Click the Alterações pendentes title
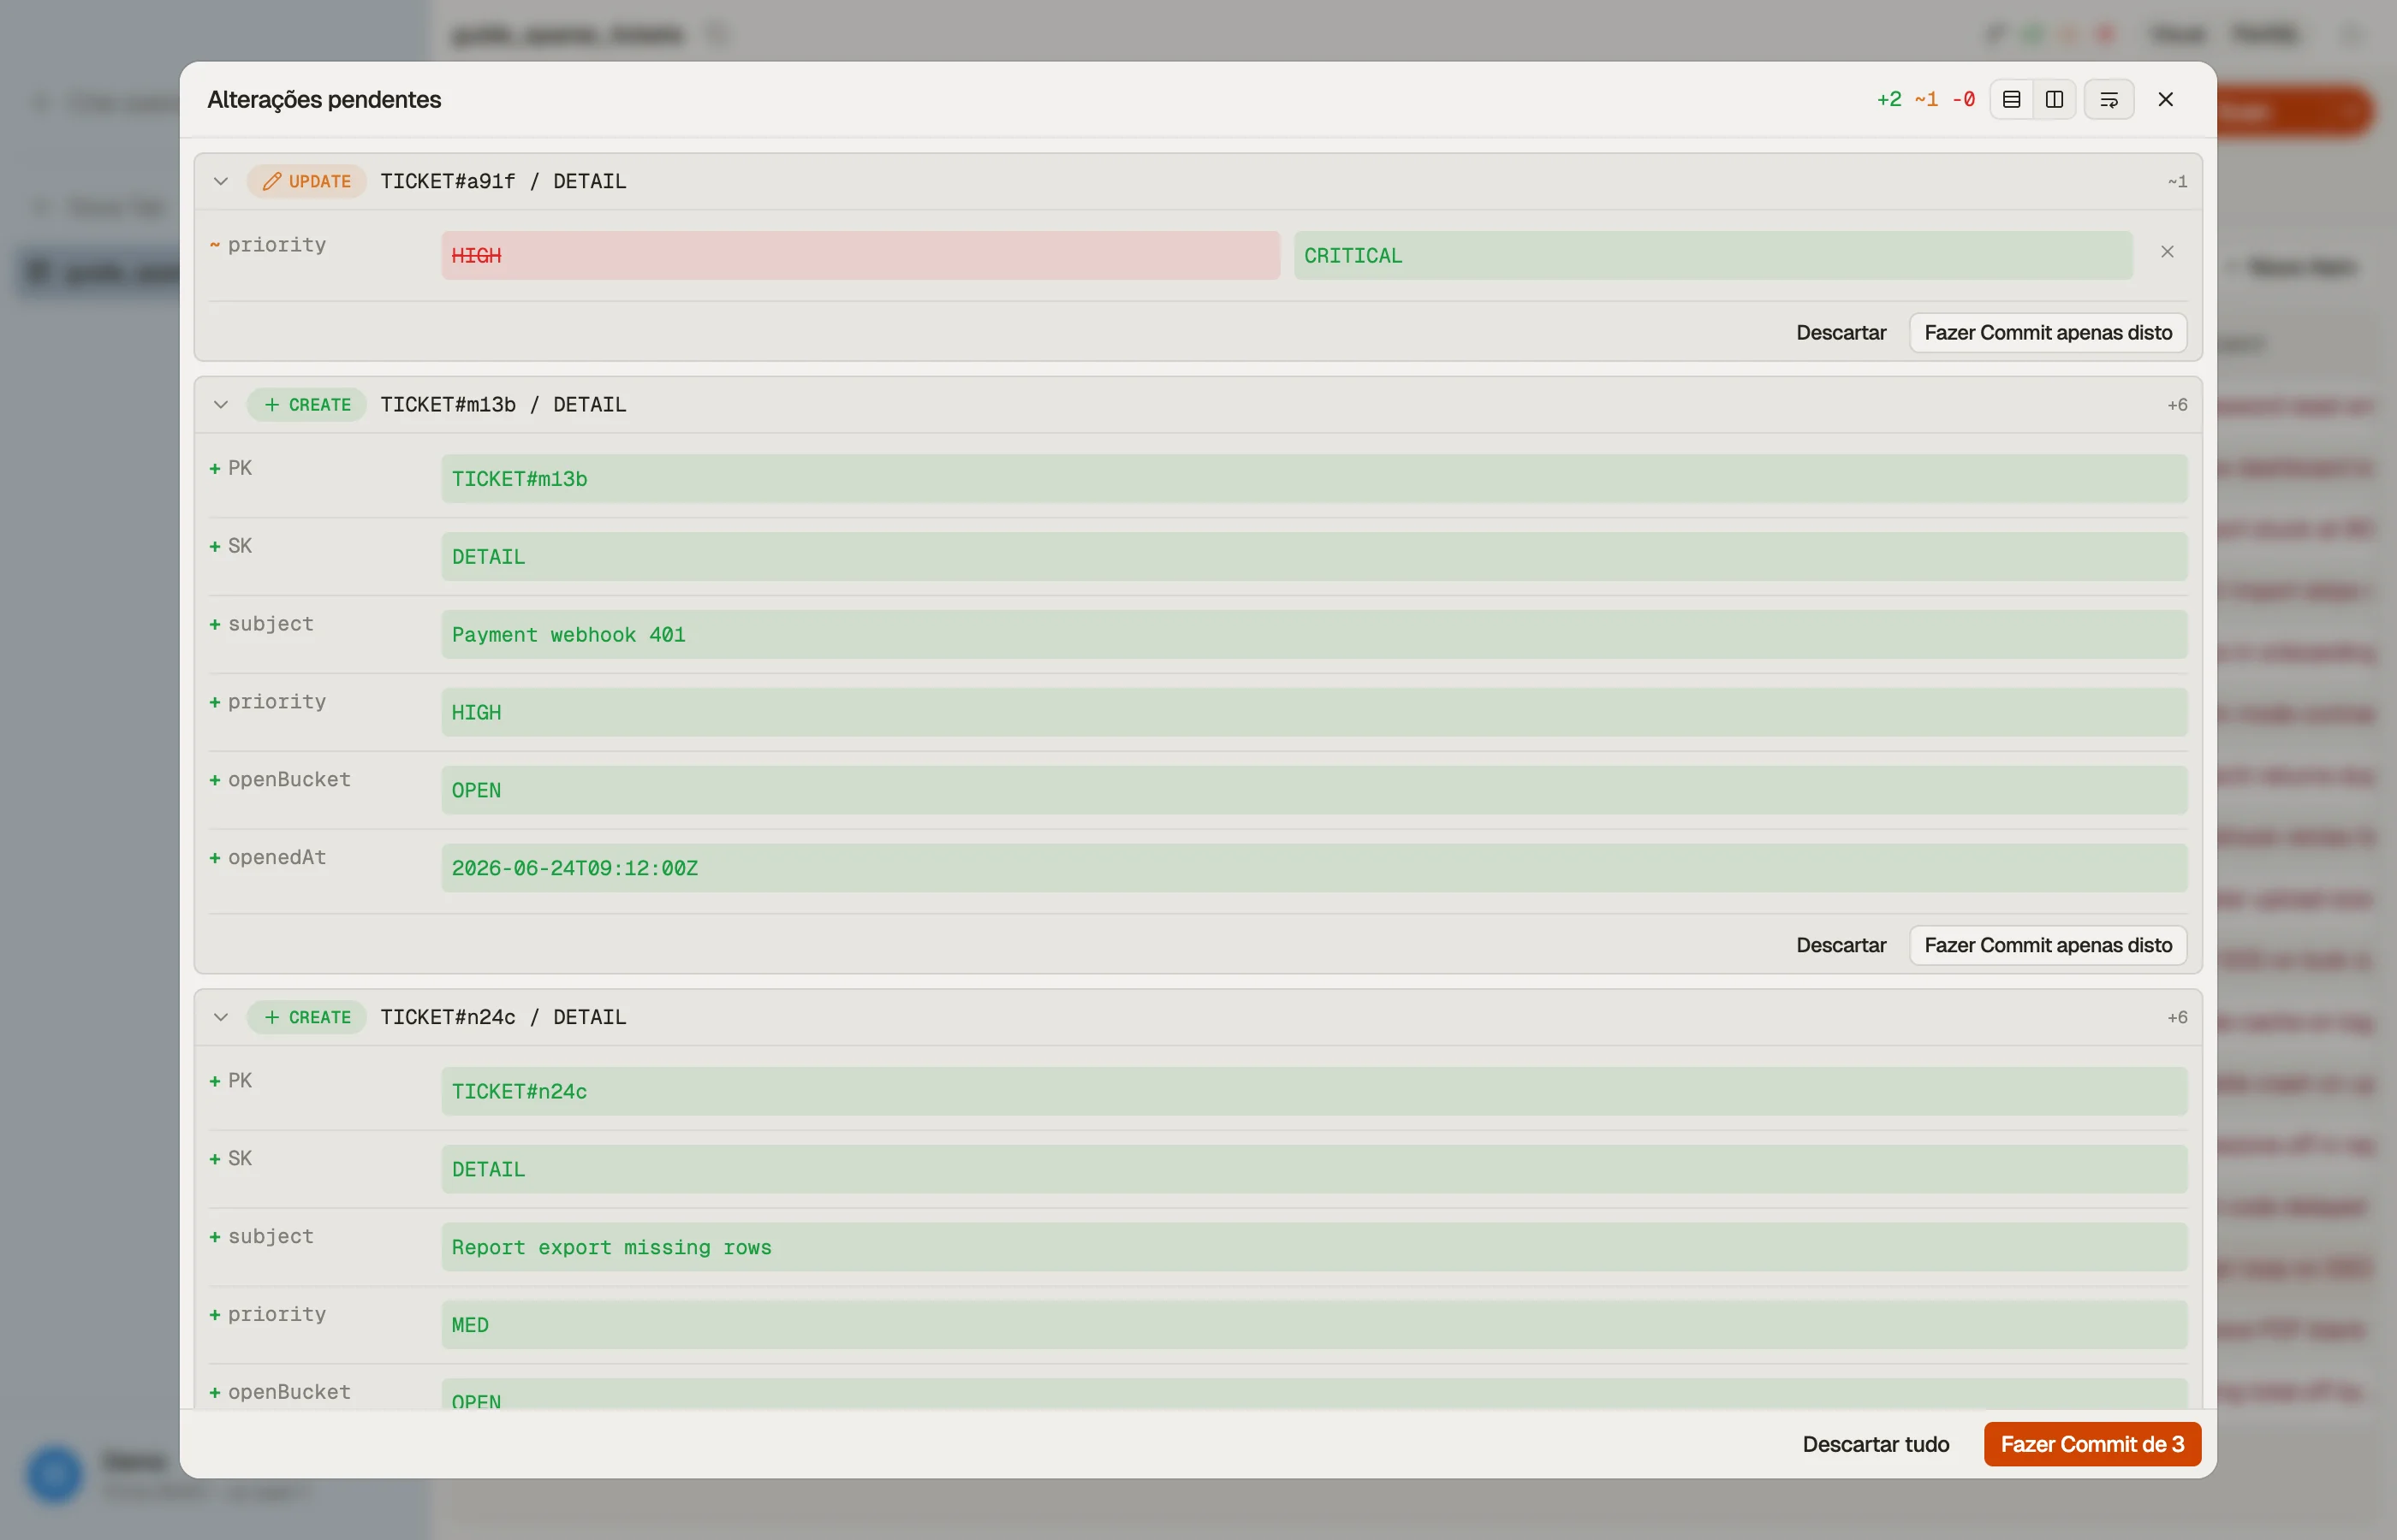This screenshot has width=2397, height=1540. tap(324, 99)
